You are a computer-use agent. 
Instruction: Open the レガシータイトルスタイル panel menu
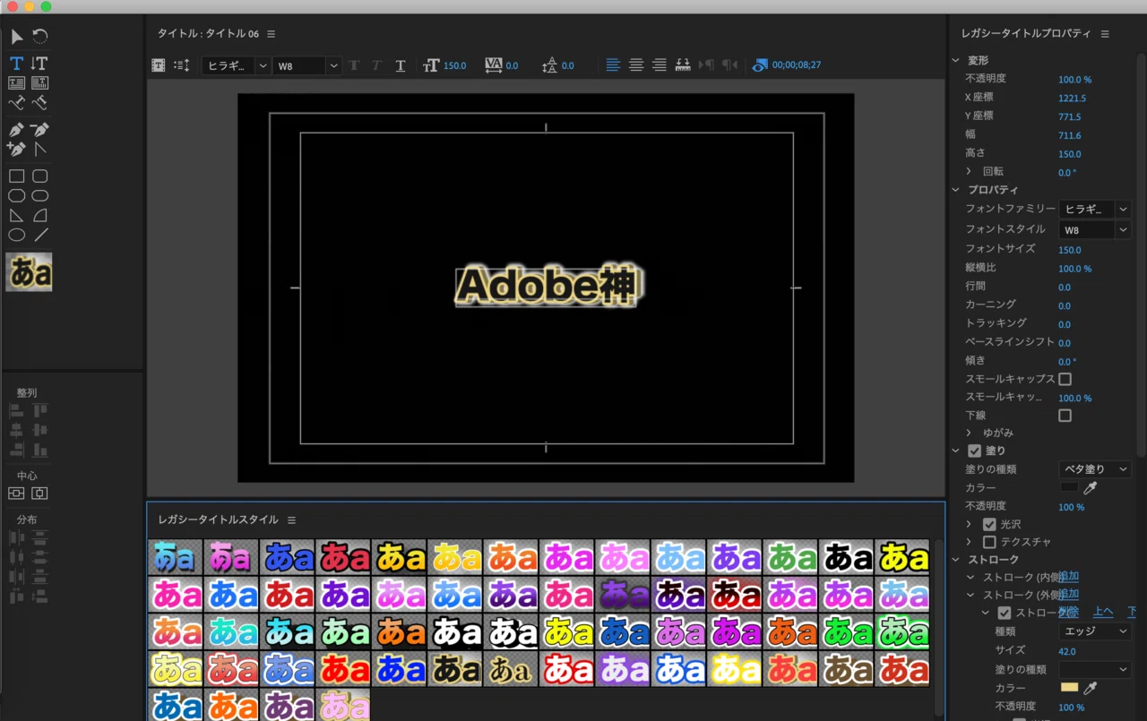click(291, 520)
